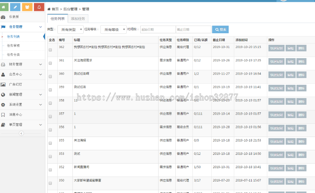Tick checkbox for task 360
This screenshot has width=315, height=193.
[x=50, y=76]
